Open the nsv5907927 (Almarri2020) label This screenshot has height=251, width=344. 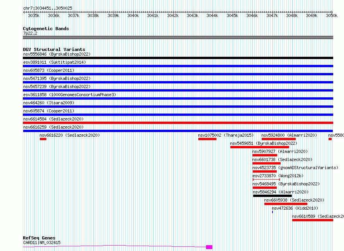280,151
